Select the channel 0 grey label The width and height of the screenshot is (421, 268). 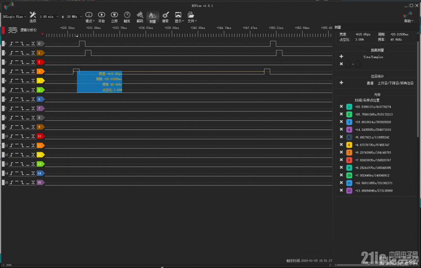(40, 44)
